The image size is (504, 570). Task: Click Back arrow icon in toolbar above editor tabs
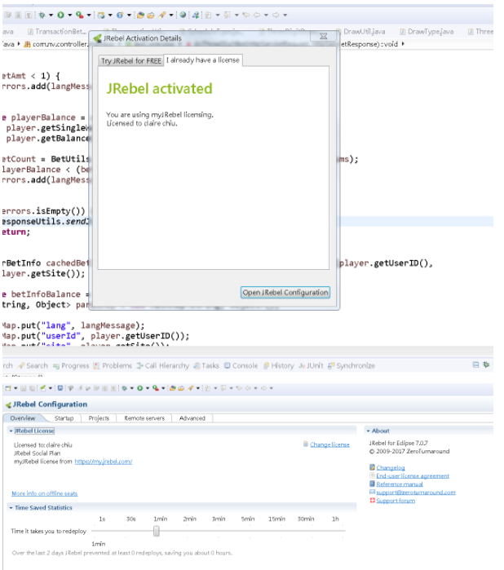coord(257,15)
